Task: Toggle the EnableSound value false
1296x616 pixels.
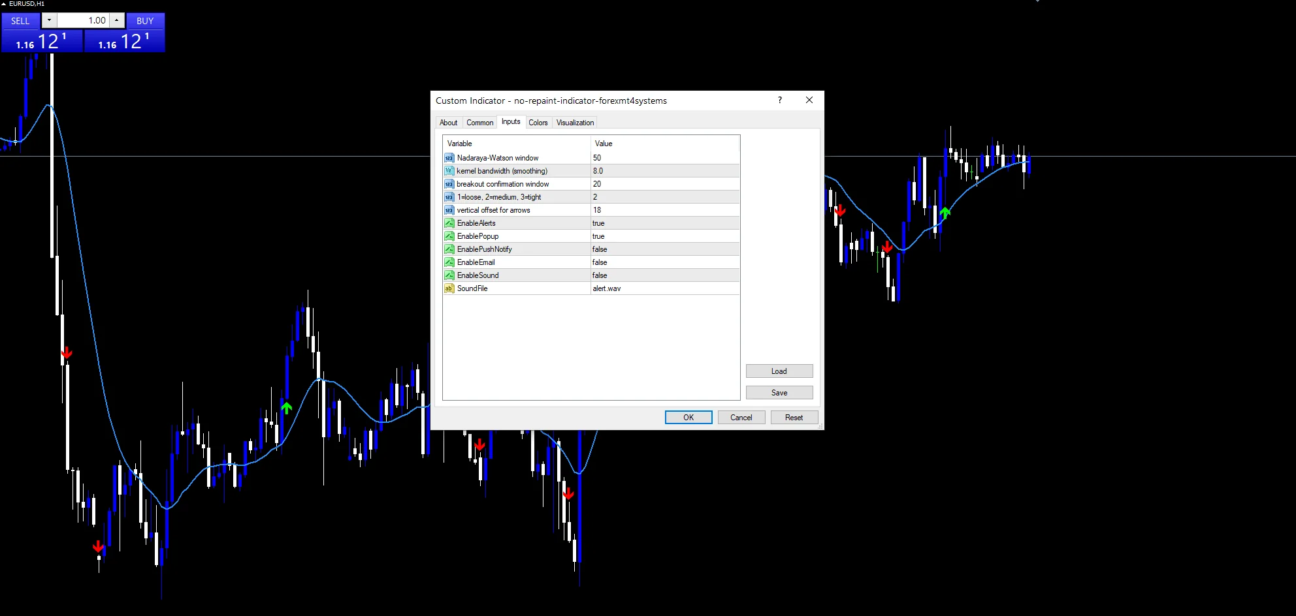Action: 665,275
